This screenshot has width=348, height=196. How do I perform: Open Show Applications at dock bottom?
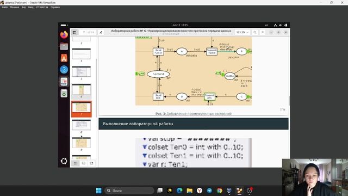64,161
